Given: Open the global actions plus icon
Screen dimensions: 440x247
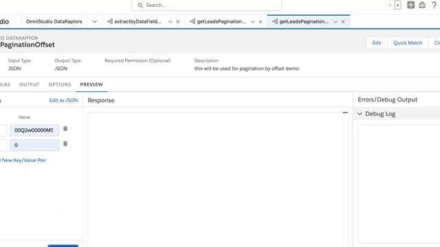Looking at the screenshot, I should (410, 5).
